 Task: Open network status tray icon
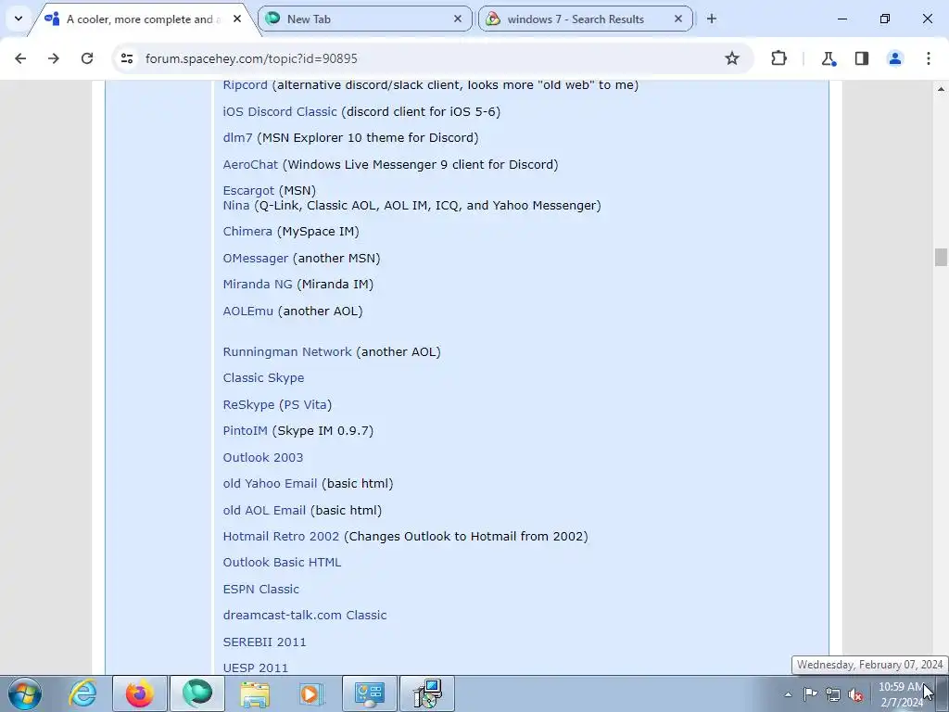[833, 694]
